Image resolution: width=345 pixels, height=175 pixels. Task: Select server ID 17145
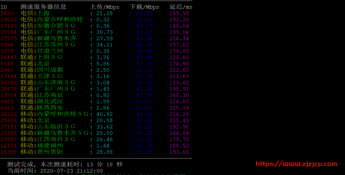[9, 26]
